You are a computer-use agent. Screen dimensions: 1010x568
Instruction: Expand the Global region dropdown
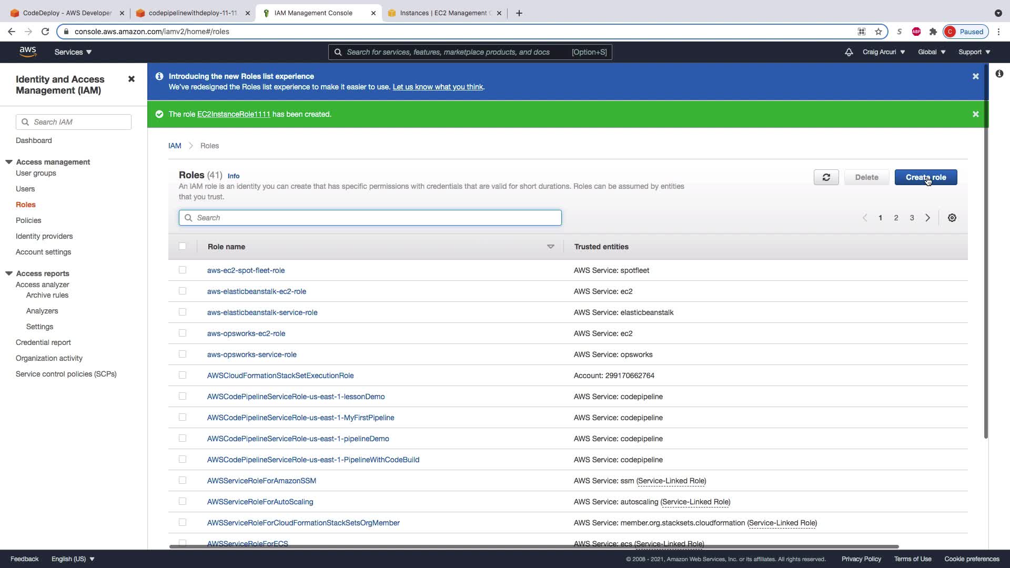(x=931, y=52)
